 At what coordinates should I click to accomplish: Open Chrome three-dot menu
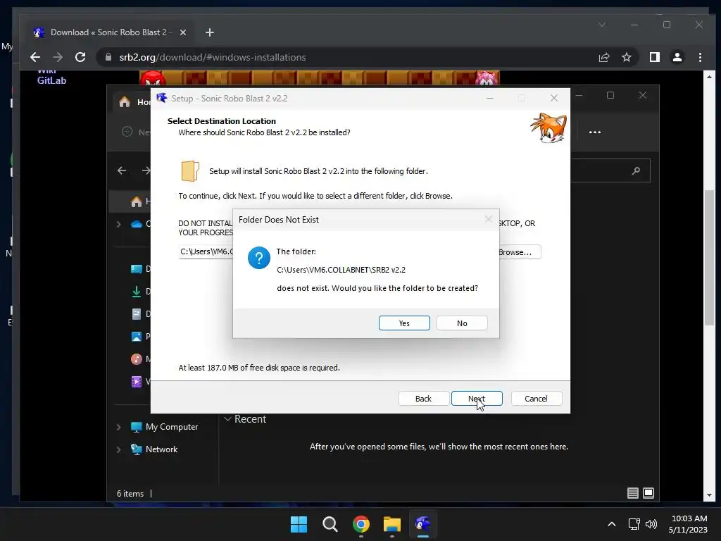(700, 57)
